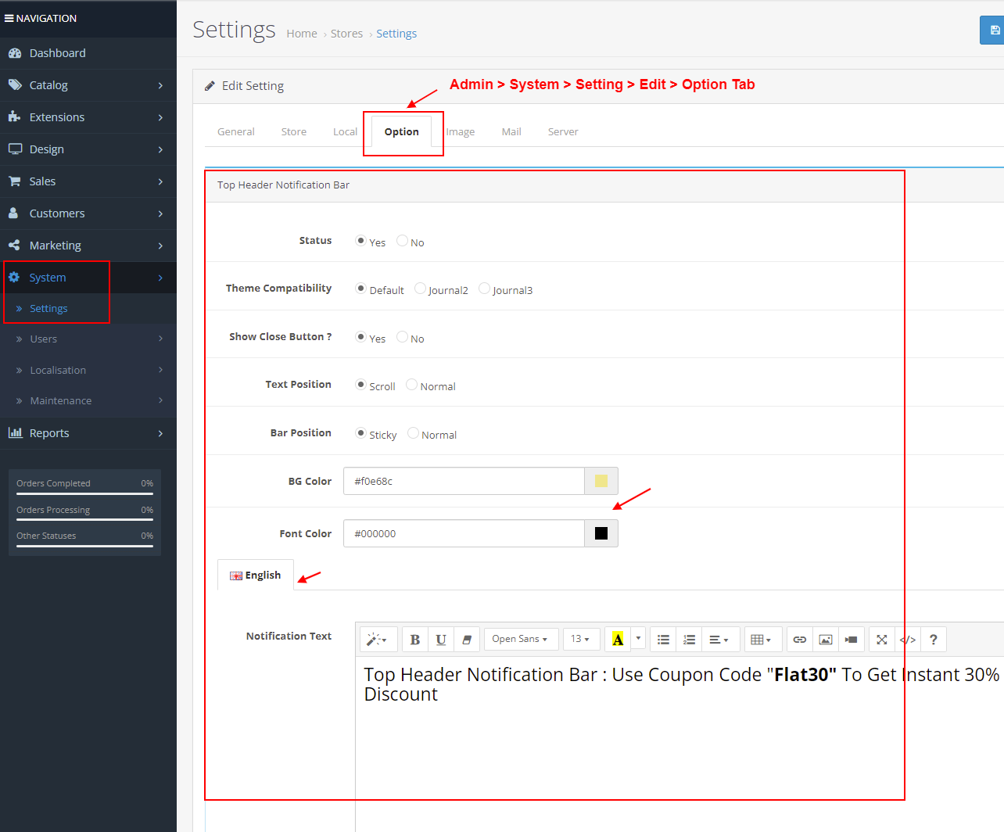Switch to the Mail tab
This screenshot has height=832, width=1004.
tap(511, 132)
